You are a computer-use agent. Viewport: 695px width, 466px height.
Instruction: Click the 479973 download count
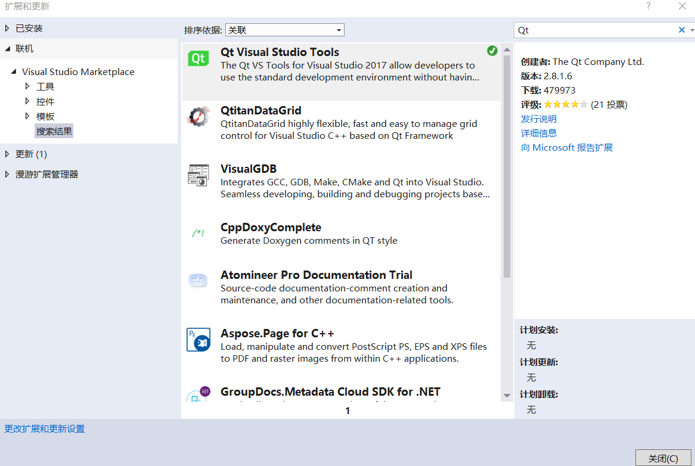point(559,91)
